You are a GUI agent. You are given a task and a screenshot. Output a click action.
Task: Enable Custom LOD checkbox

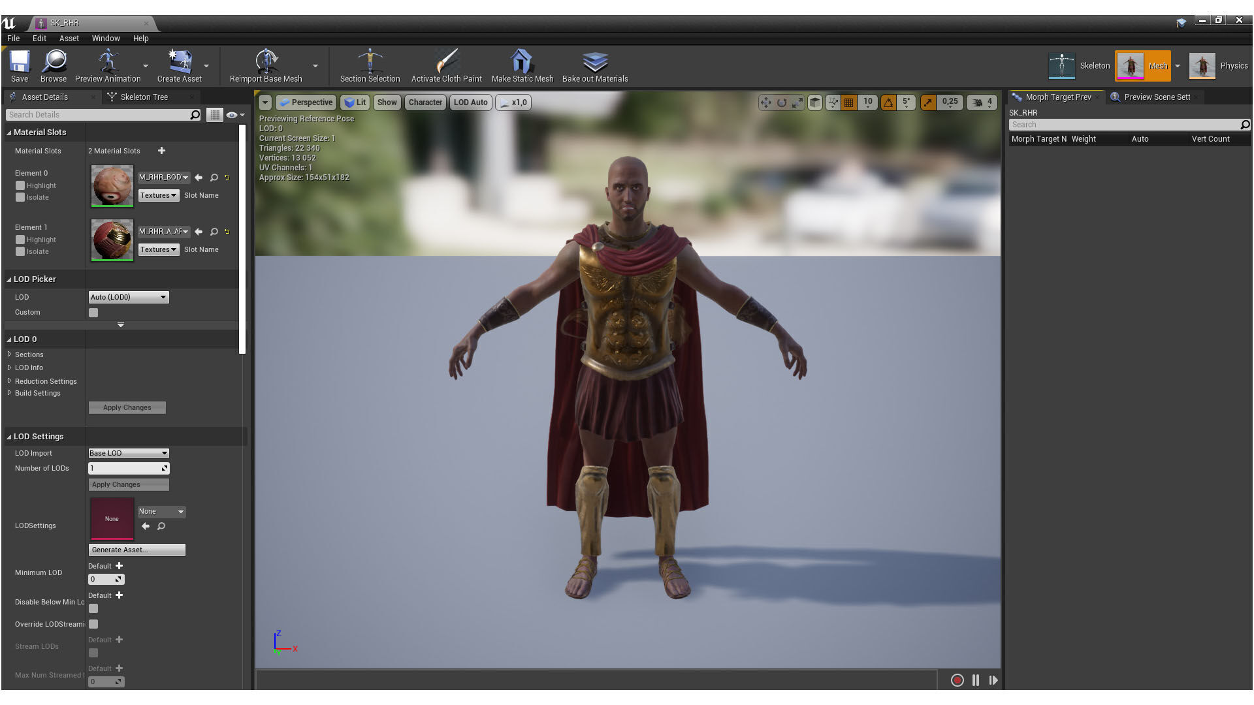tap(93, 313)
